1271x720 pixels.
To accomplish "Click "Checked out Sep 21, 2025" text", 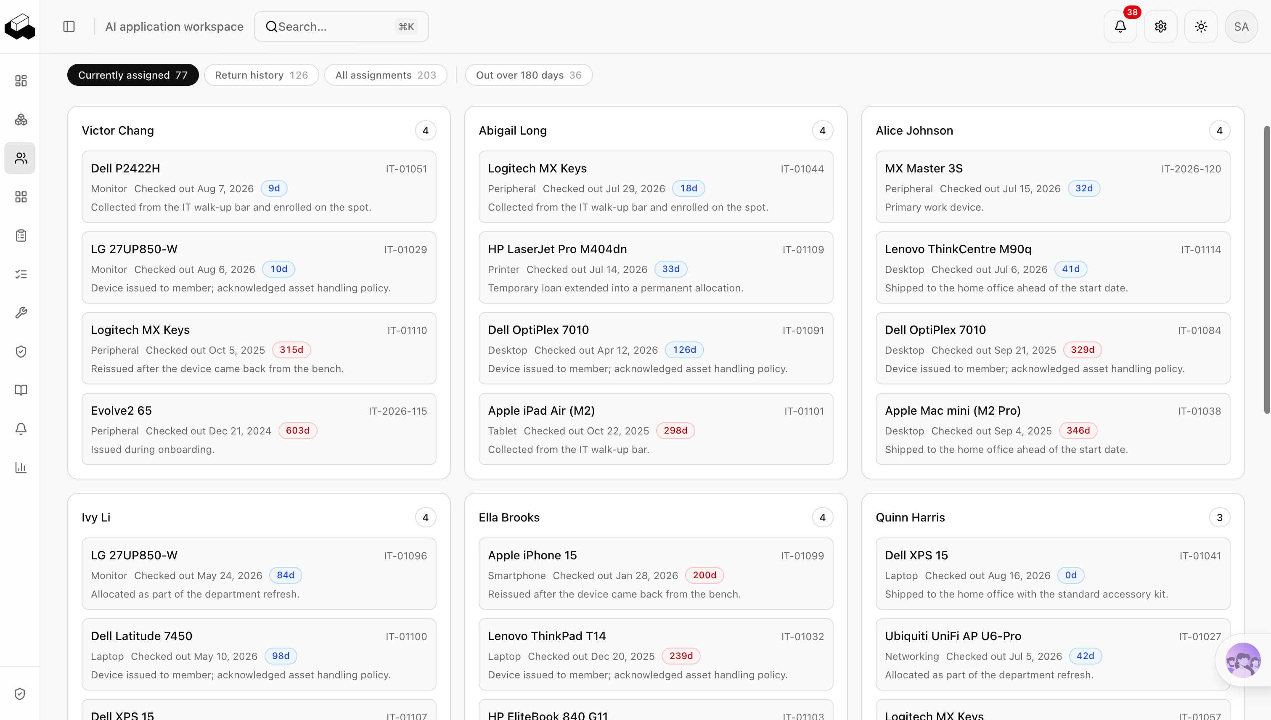I will pyautogui.click(x=993, y=350).
